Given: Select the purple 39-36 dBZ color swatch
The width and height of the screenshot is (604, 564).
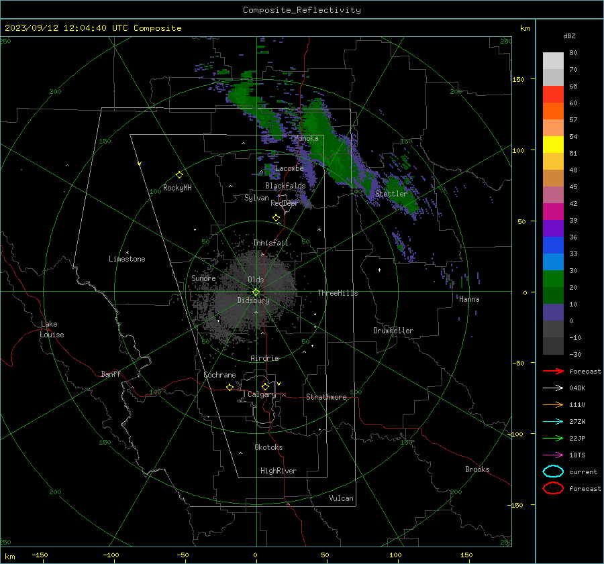Looking at the screenshot, I should click(x=553, y=228).
